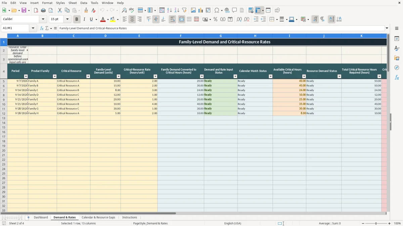Click PageStyle_Demand & Rates in status bar

point(150,223)
